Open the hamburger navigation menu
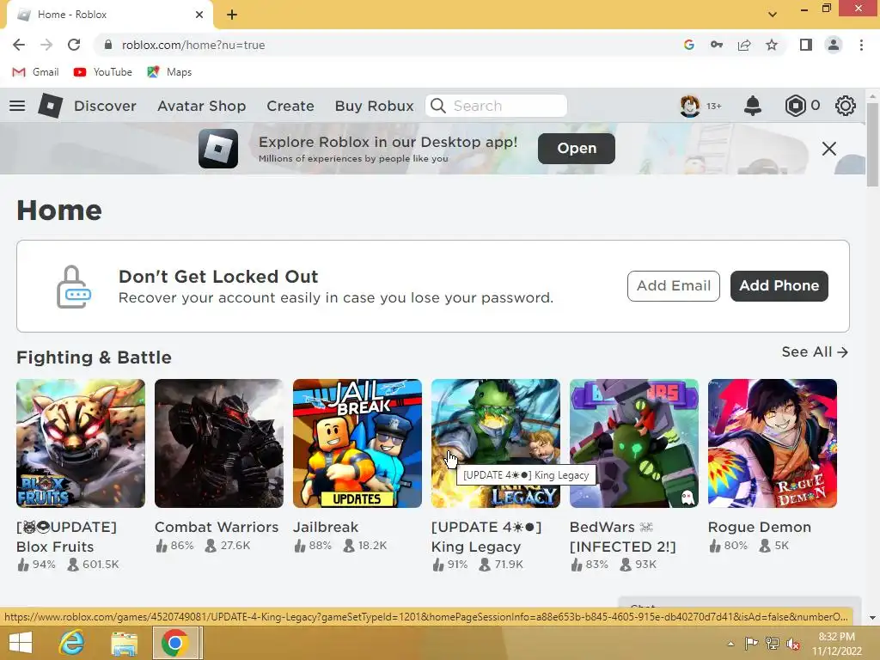 coord(17,106)
